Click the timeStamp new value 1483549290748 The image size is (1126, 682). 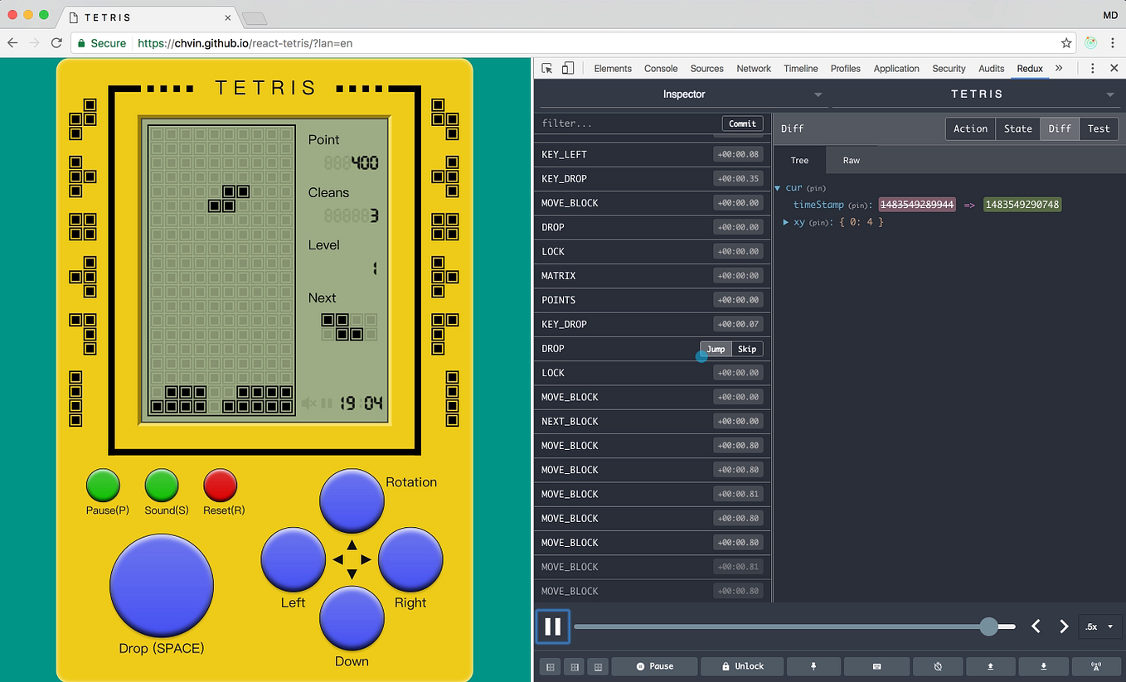click(1022, 205)
